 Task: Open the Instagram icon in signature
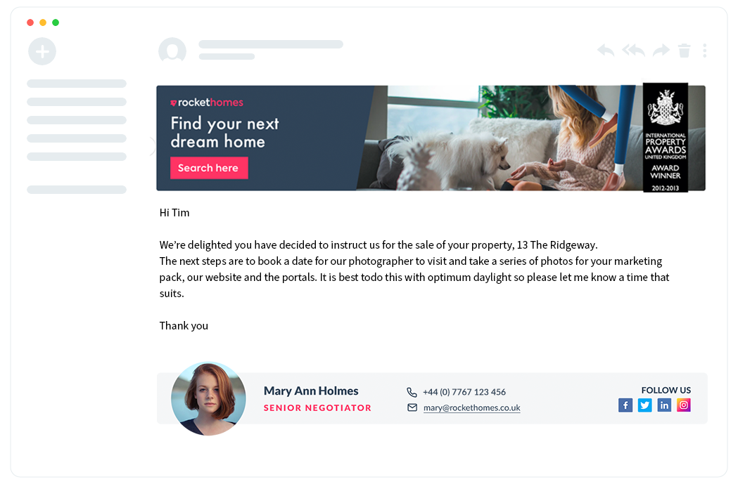683,405
